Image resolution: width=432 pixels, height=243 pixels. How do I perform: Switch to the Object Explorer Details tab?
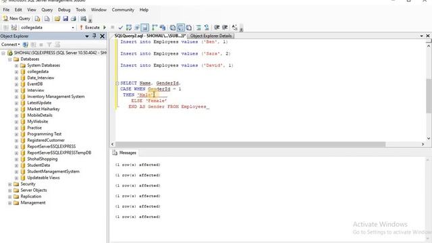[211, 36]
